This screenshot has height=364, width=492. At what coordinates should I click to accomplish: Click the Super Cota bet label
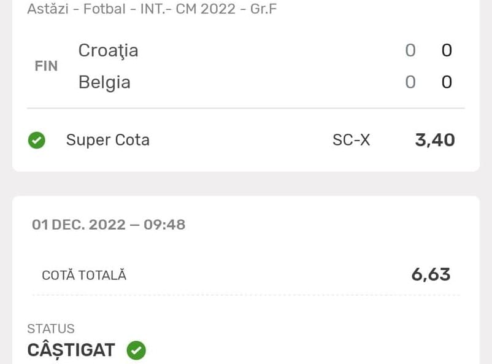tap(108, 140)
